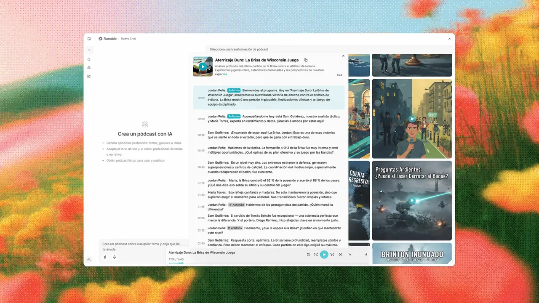Change the 1x playback speed

[350, 254]
